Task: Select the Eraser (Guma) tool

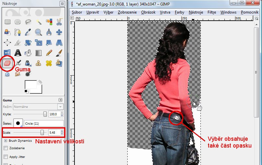Action: coord(7,63)
